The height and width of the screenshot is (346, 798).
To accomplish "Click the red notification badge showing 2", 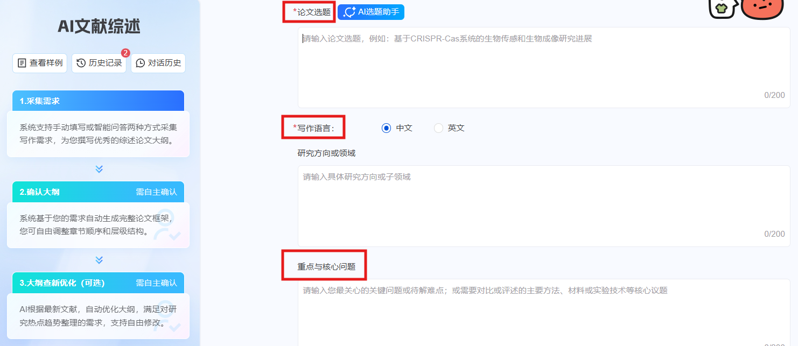I will point(125,53).
